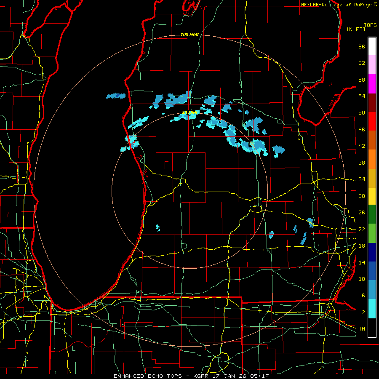Click the '10' legend value
The image size is (379, 379).
click(x=362, y=279)
